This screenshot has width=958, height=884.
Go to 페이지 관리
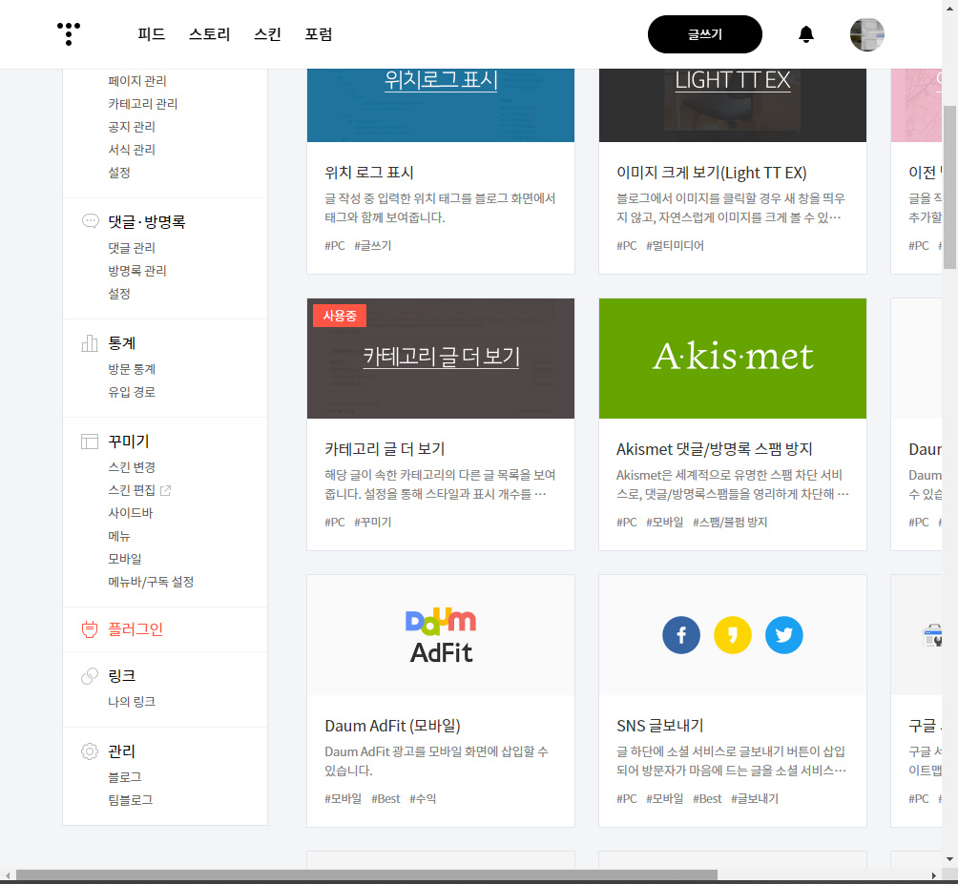(x=136, y=81)
